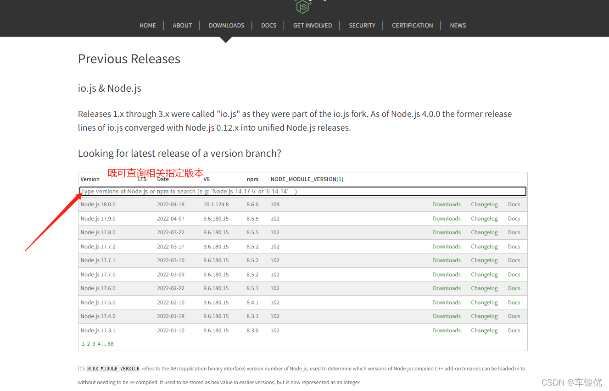The width and height of the screenshot is (609, 391).
Task: Open the CERTIFICATION nav item
Action: coord(413,25)
